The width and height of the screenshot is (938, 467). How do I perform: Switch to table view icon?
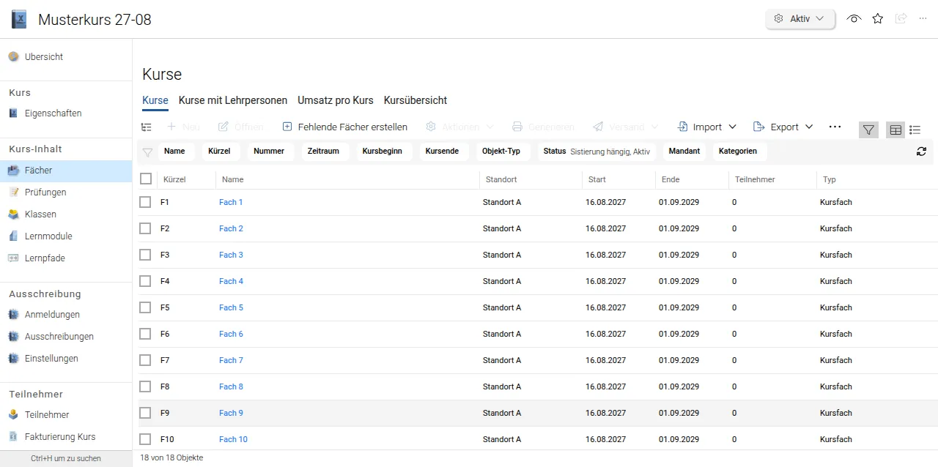[895, 130]
